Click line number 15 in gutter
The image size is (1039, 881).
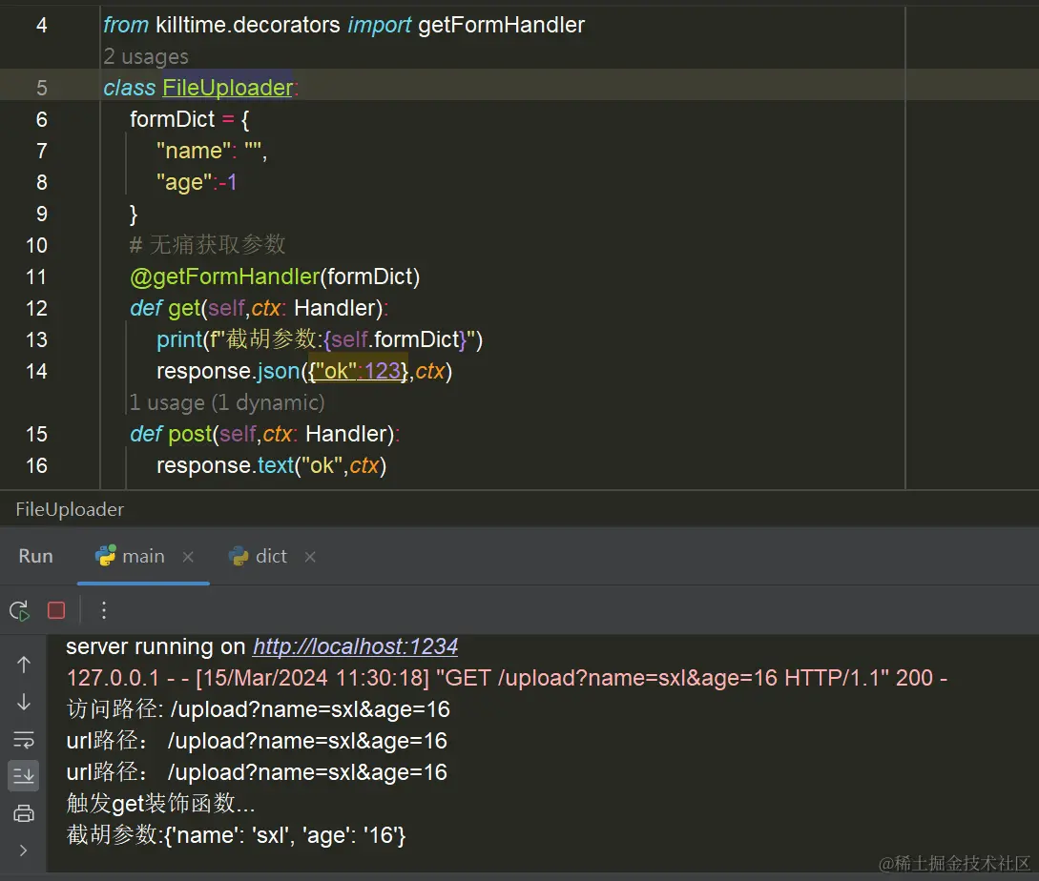point(36,435)
